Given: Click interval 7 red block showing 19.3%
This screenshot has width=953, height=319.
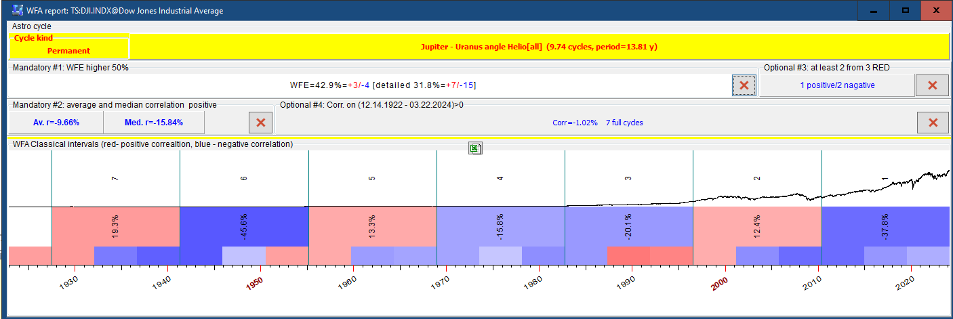Looking at the screenshot, I should [116, 226].
